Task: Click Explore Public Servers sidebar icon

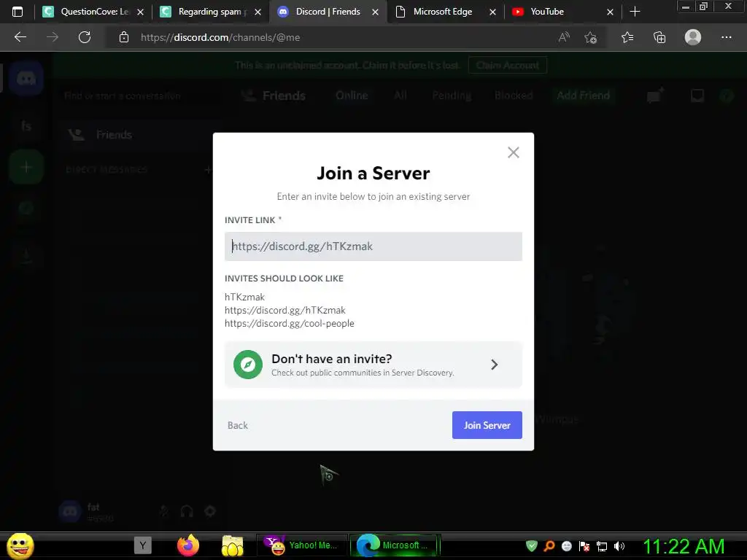Action: pos(26,209)
